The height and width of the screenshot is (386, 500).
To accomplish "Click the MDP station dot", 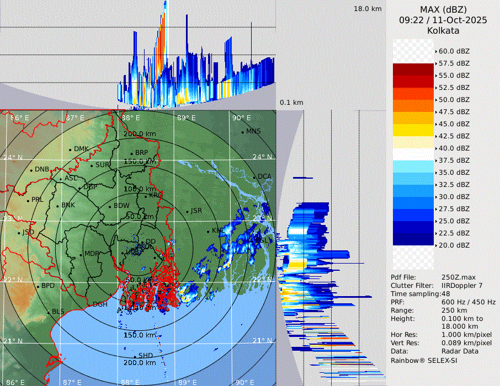I will tap(81, 254).
